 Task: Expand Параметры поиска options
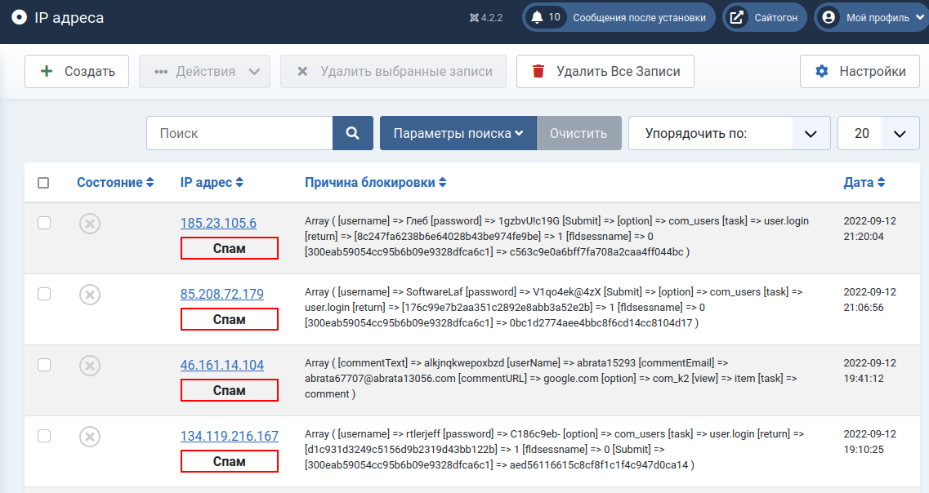pyautogui.click(x=458, y=133)
